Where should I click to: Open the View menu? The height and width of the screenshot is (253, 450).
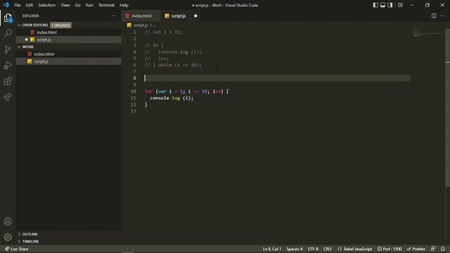pos(65,5)
